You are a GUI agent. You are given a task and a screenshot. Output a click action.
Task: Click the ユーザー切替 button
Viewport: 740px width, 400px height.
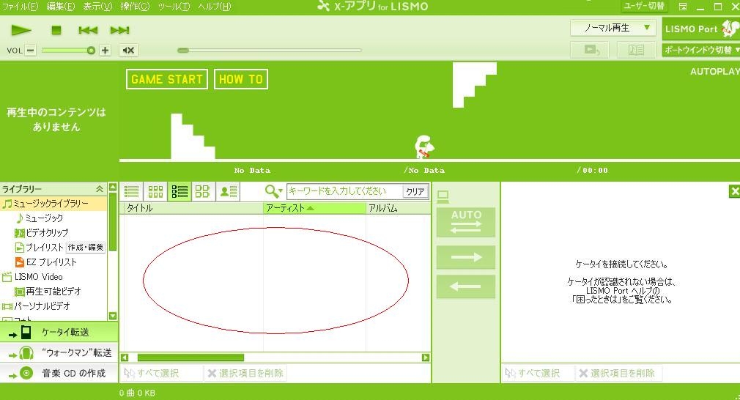pos(644,6)
